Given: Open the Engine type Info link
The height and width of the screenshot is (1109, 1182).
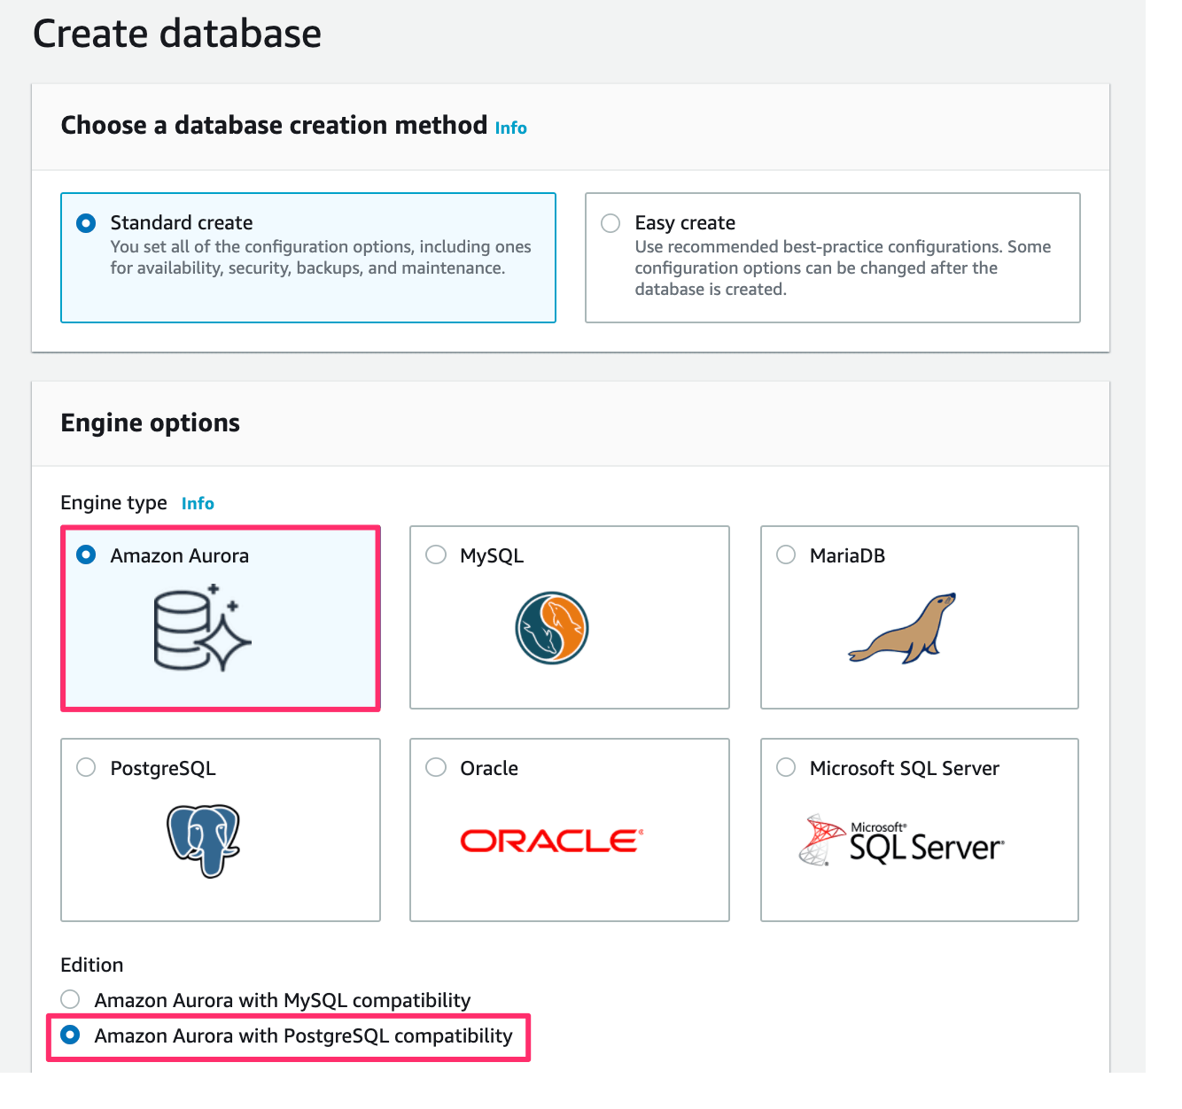Looking at the screenshot, I should 197,502.
